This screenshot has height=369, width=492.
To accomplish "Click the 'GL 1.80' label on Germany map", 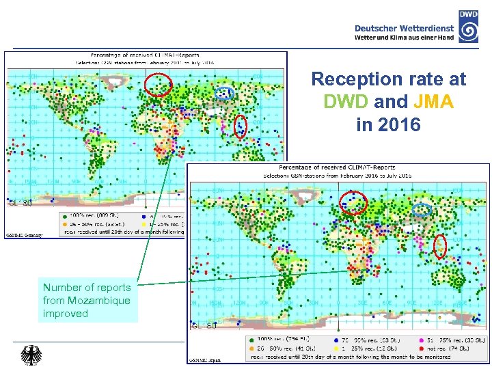I will click(20, 204).
